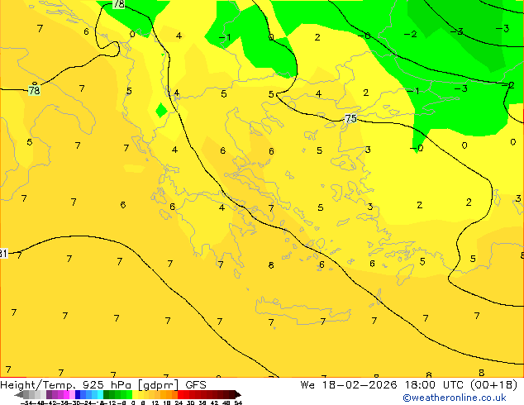Click the legend value '-54' at left end
This screenshot has height=405, width=524.
[26, 403]
